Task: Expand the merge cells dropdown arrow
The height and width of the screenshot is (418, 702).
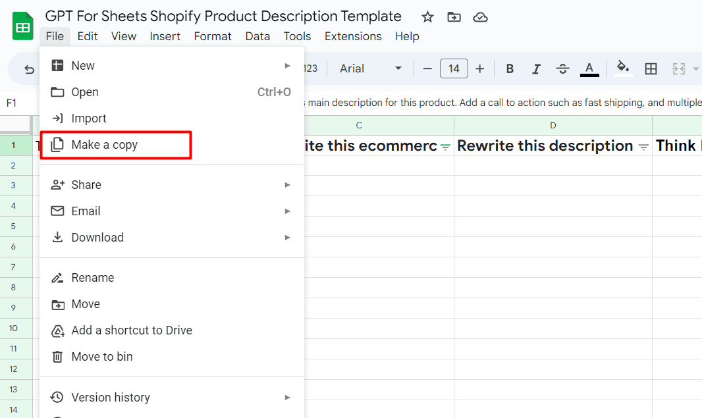Action: pyautogui.click(x=695, y=68)
